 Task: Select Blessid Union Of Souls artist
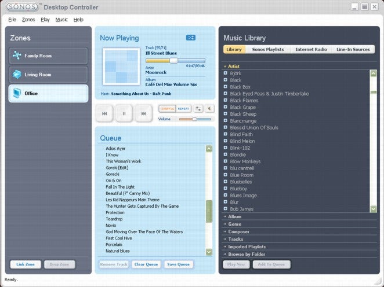(x=254, y=127)
